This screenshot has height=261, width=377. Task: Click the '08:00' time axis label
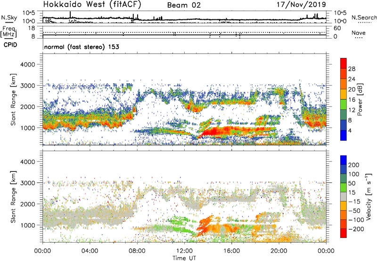(x=137, y=251)
